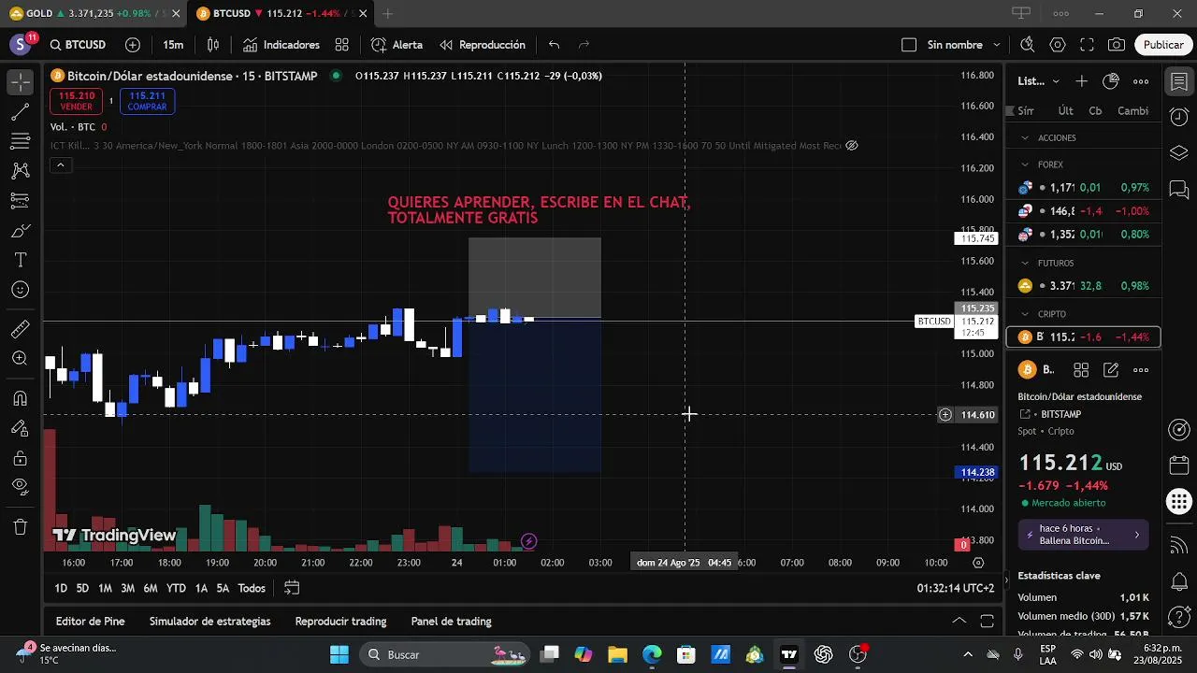
Task: Select the trend line drawing tool
Action: pos(20,112)
